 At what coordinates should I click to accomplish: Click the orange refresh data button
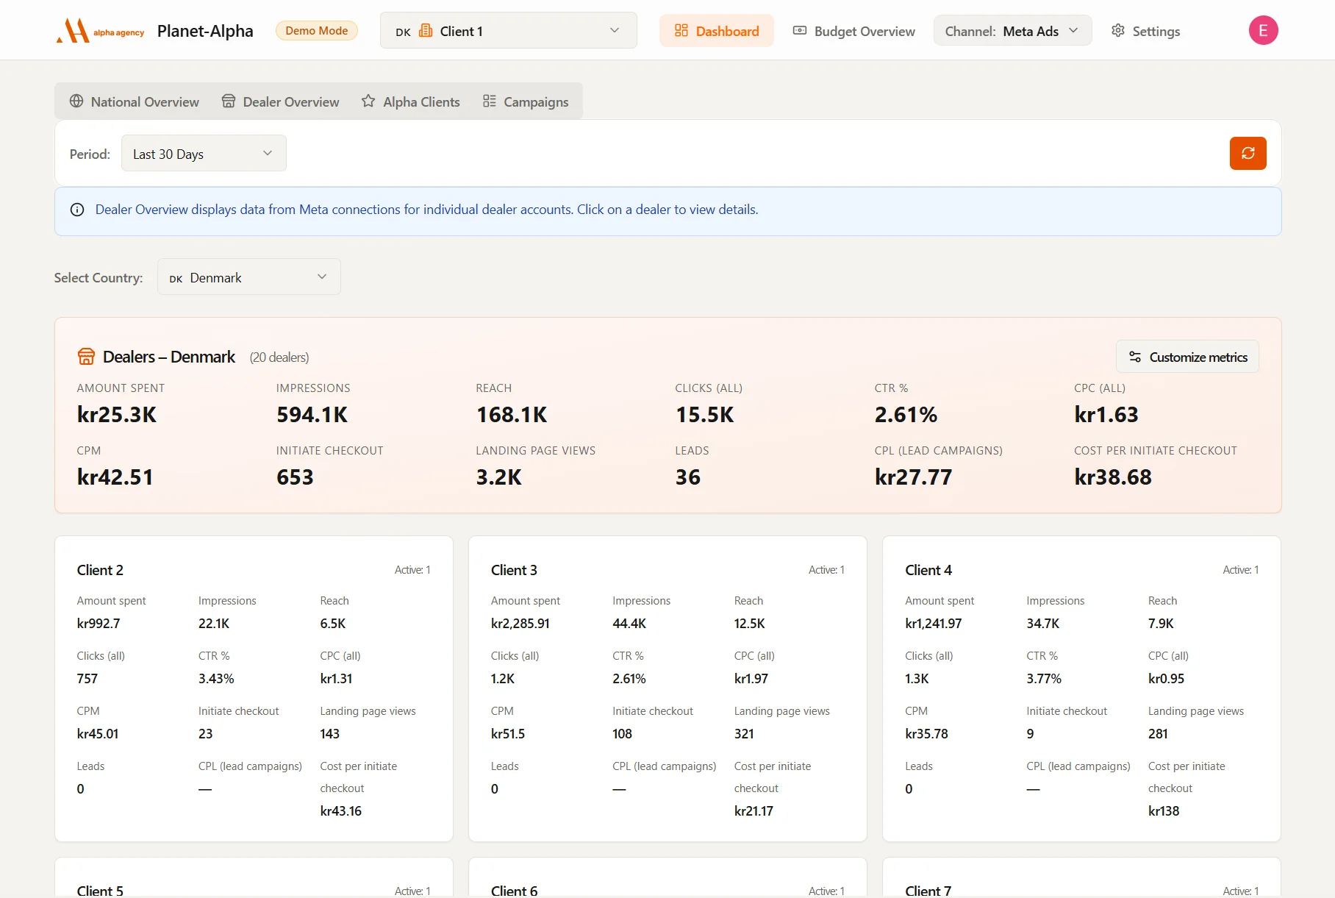point(1248,153)
